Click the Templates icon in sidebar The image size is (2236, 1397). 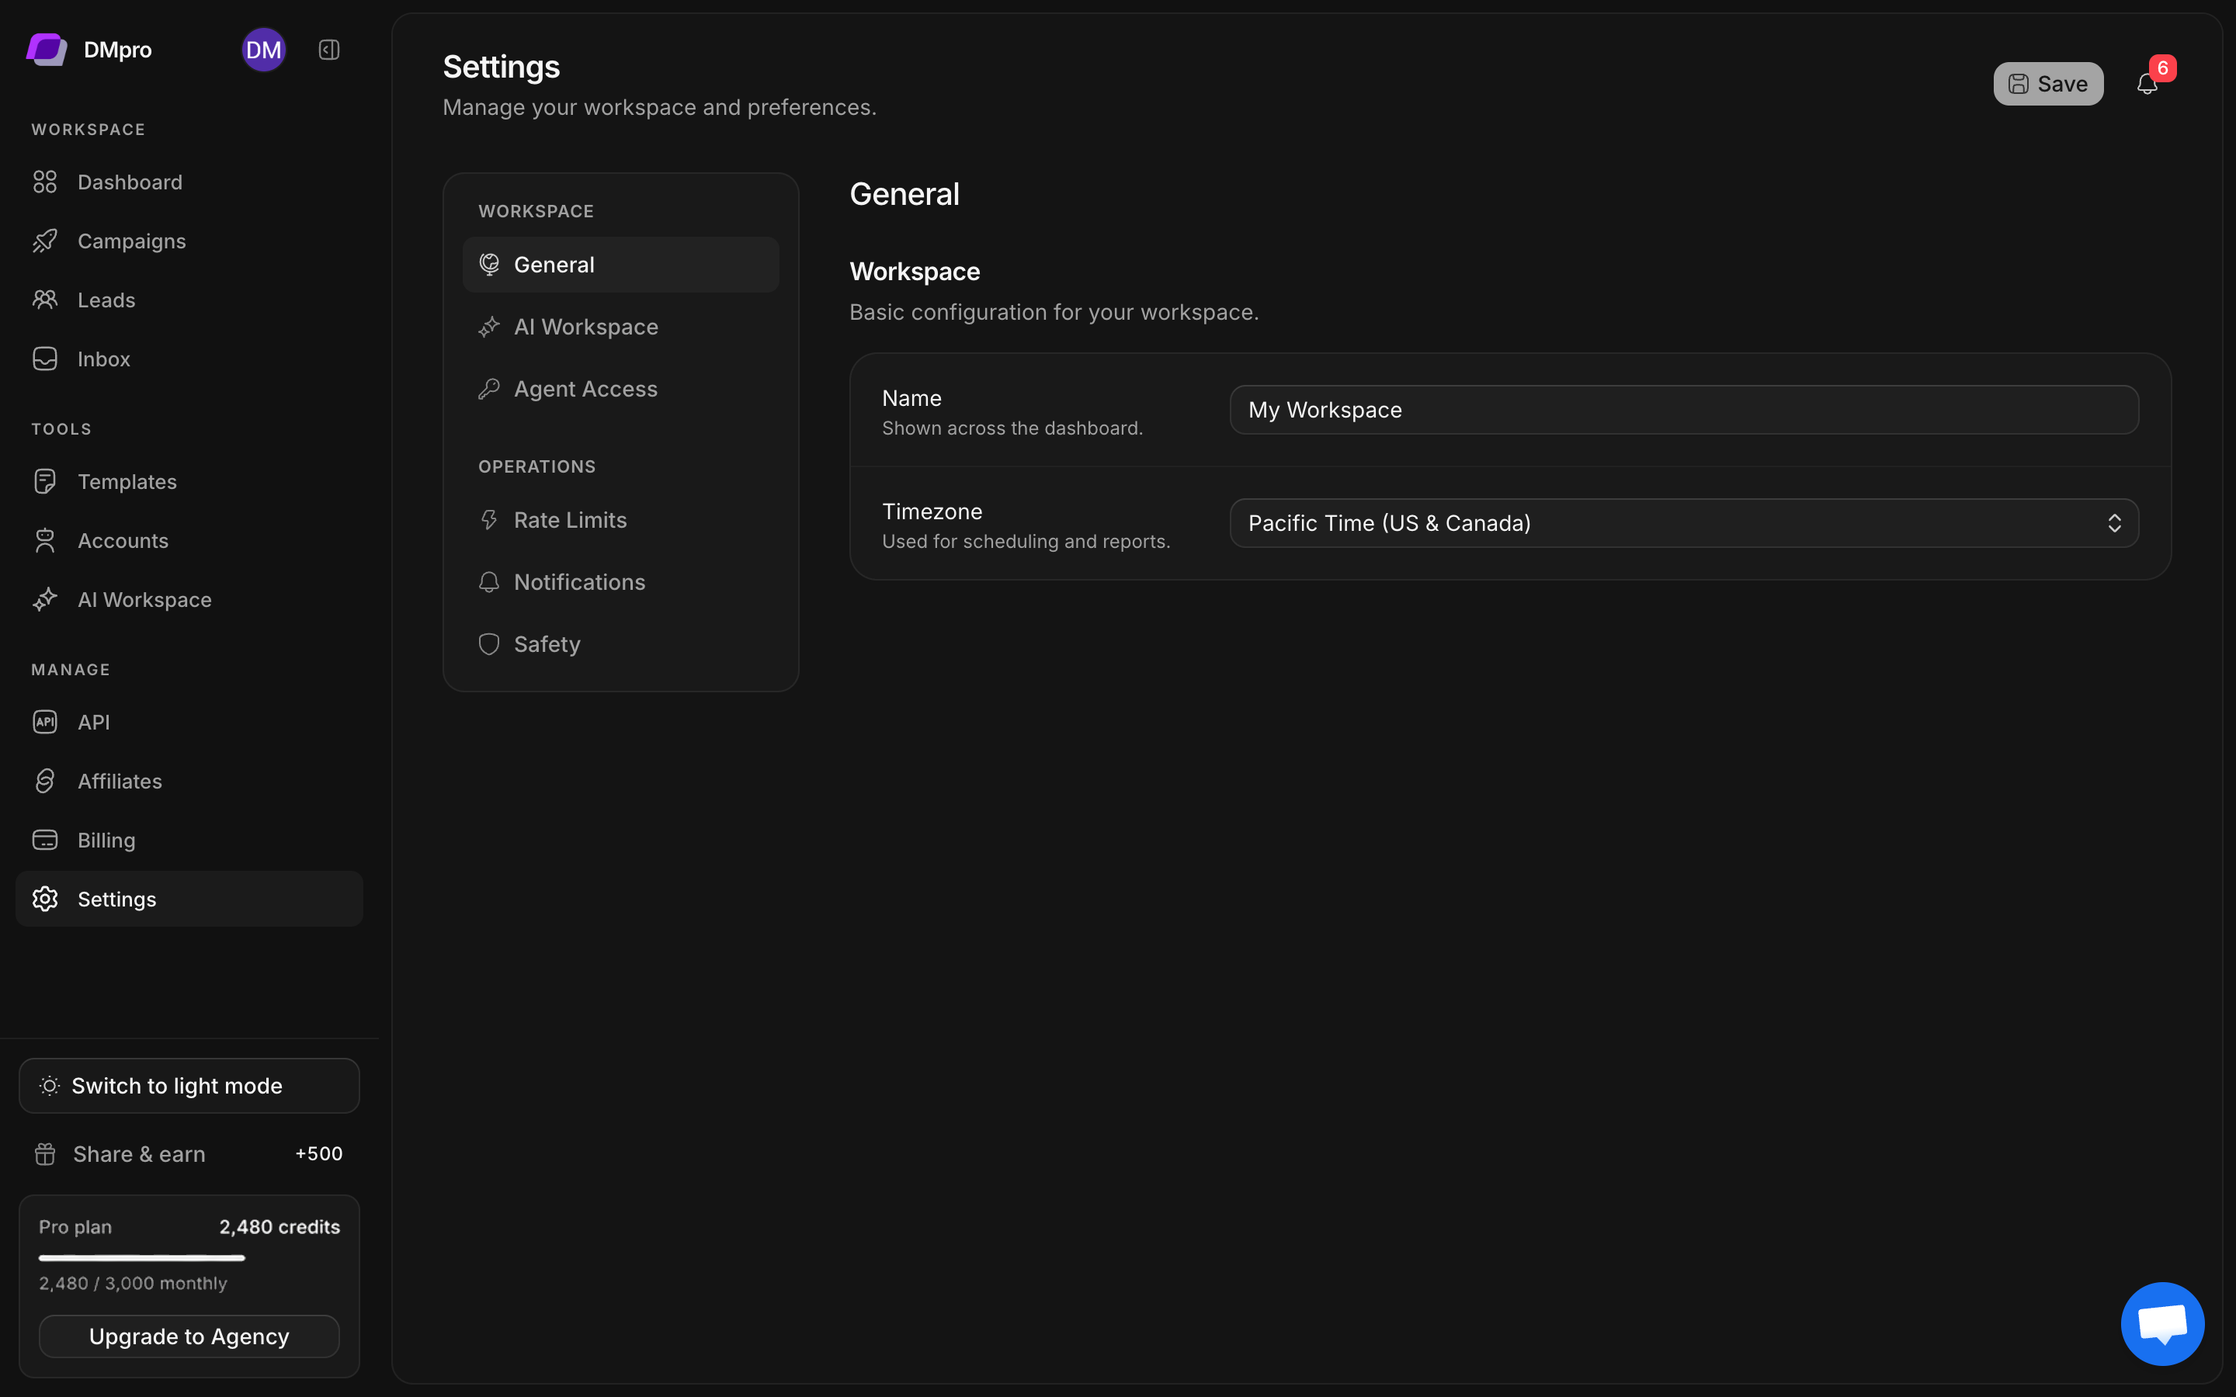coord(45,481)
